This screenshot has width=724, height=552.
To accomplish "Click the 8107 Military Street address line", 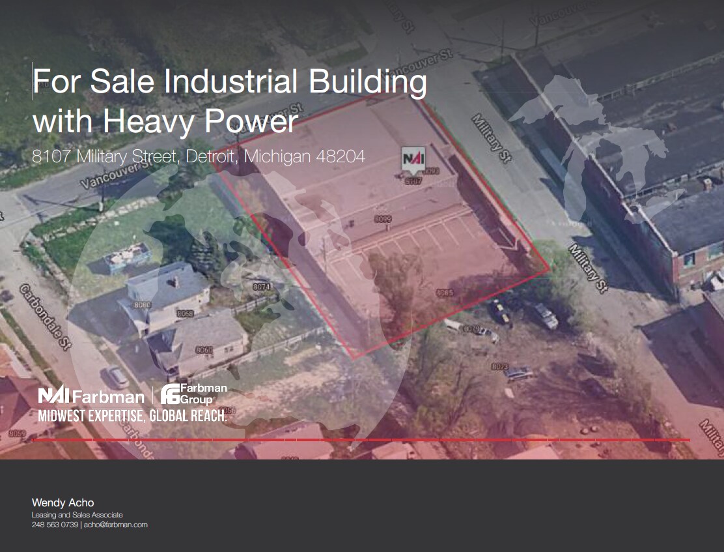I will click(199, 156).
